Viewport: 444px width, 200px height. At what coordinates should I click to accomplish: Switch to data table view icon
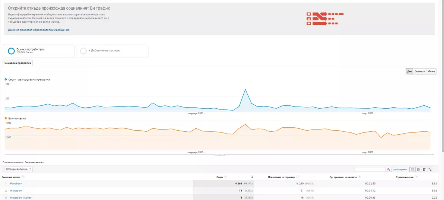tap(412, 170)
